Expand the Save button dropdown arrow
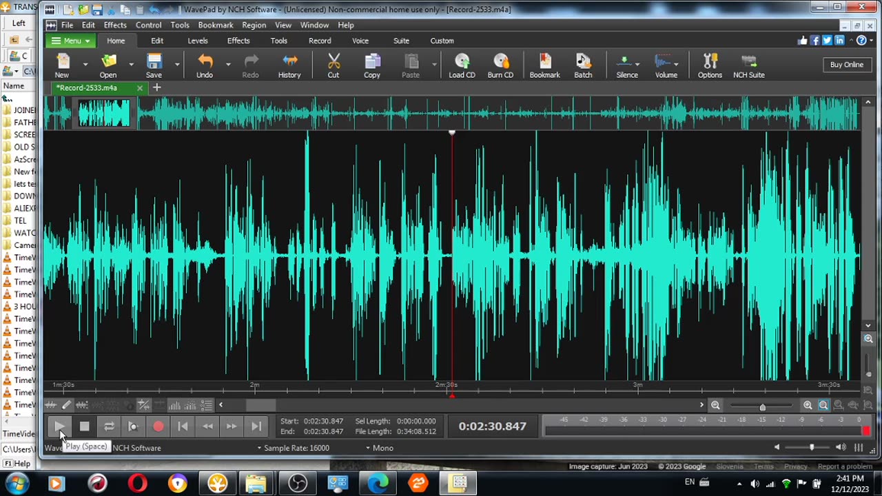Image resolution: width=882 pixels, height=496 pixels. [177, 64]
